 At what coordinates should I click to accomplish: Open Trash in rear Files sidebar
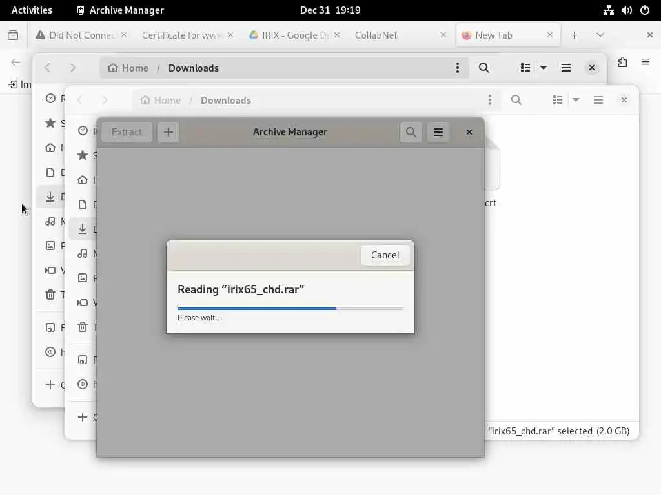tap(50, 295)
